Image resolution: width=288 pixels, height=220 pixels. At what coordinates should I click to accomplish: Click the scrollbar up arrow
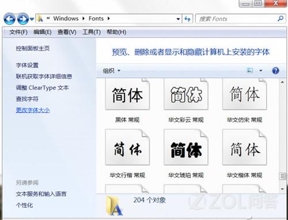pyautogui.click(x=282, y=82)
